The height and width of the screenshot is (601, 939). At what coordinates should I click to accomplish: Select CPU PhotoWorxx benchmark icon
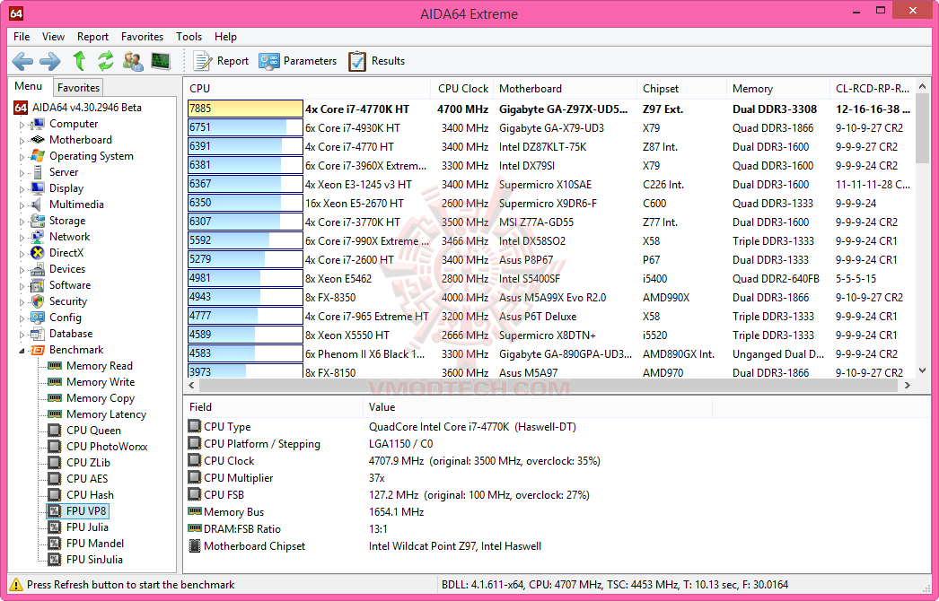(x=55, y=447)
